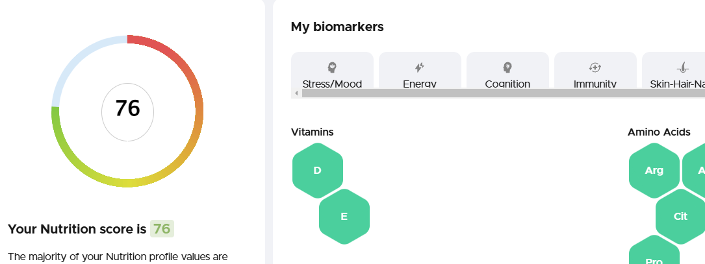Click the scrollbar left arrow under tabs
This screenshot has height=264, width=705.
296,93
